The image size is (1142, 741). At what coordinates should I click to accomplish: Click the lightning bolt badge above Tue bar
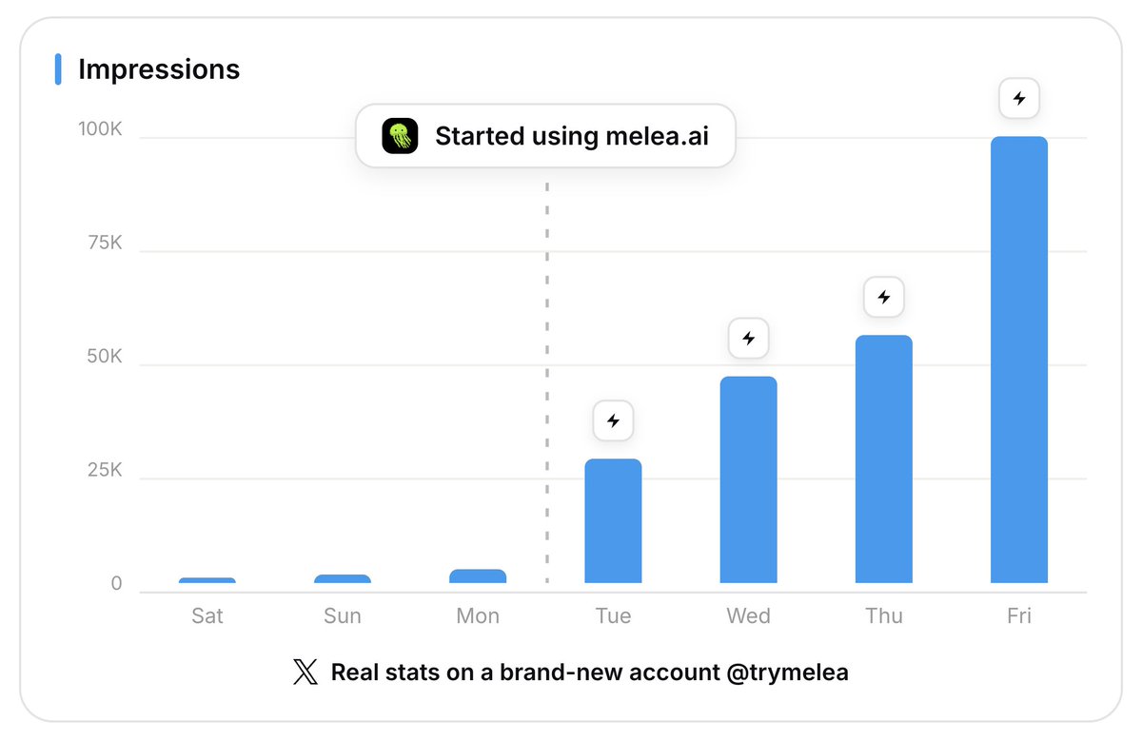[613, 420]
